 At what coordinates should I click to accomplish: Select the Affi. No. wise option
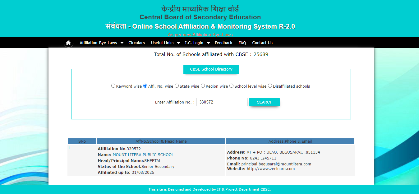[145, 86]
